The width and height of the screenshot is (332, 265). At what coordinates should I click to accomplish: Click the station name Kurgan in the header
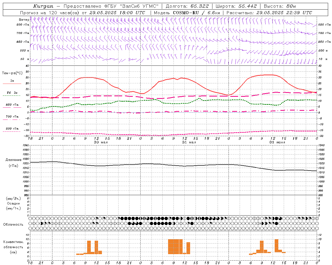tap(43, 6)
